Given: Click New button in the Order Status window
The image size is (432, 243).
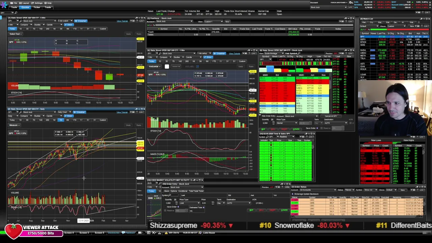Looking at the screenshot, I should click(402, 190).
